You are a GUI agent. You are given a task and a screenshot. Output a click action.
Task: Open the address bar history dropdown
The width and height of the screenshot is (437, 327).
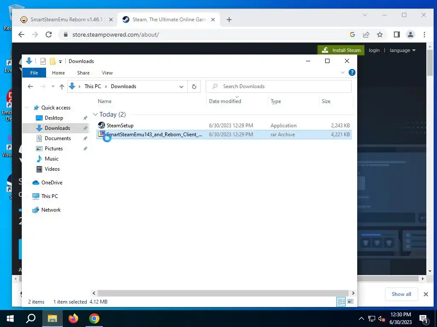click(x=181, y=87)
